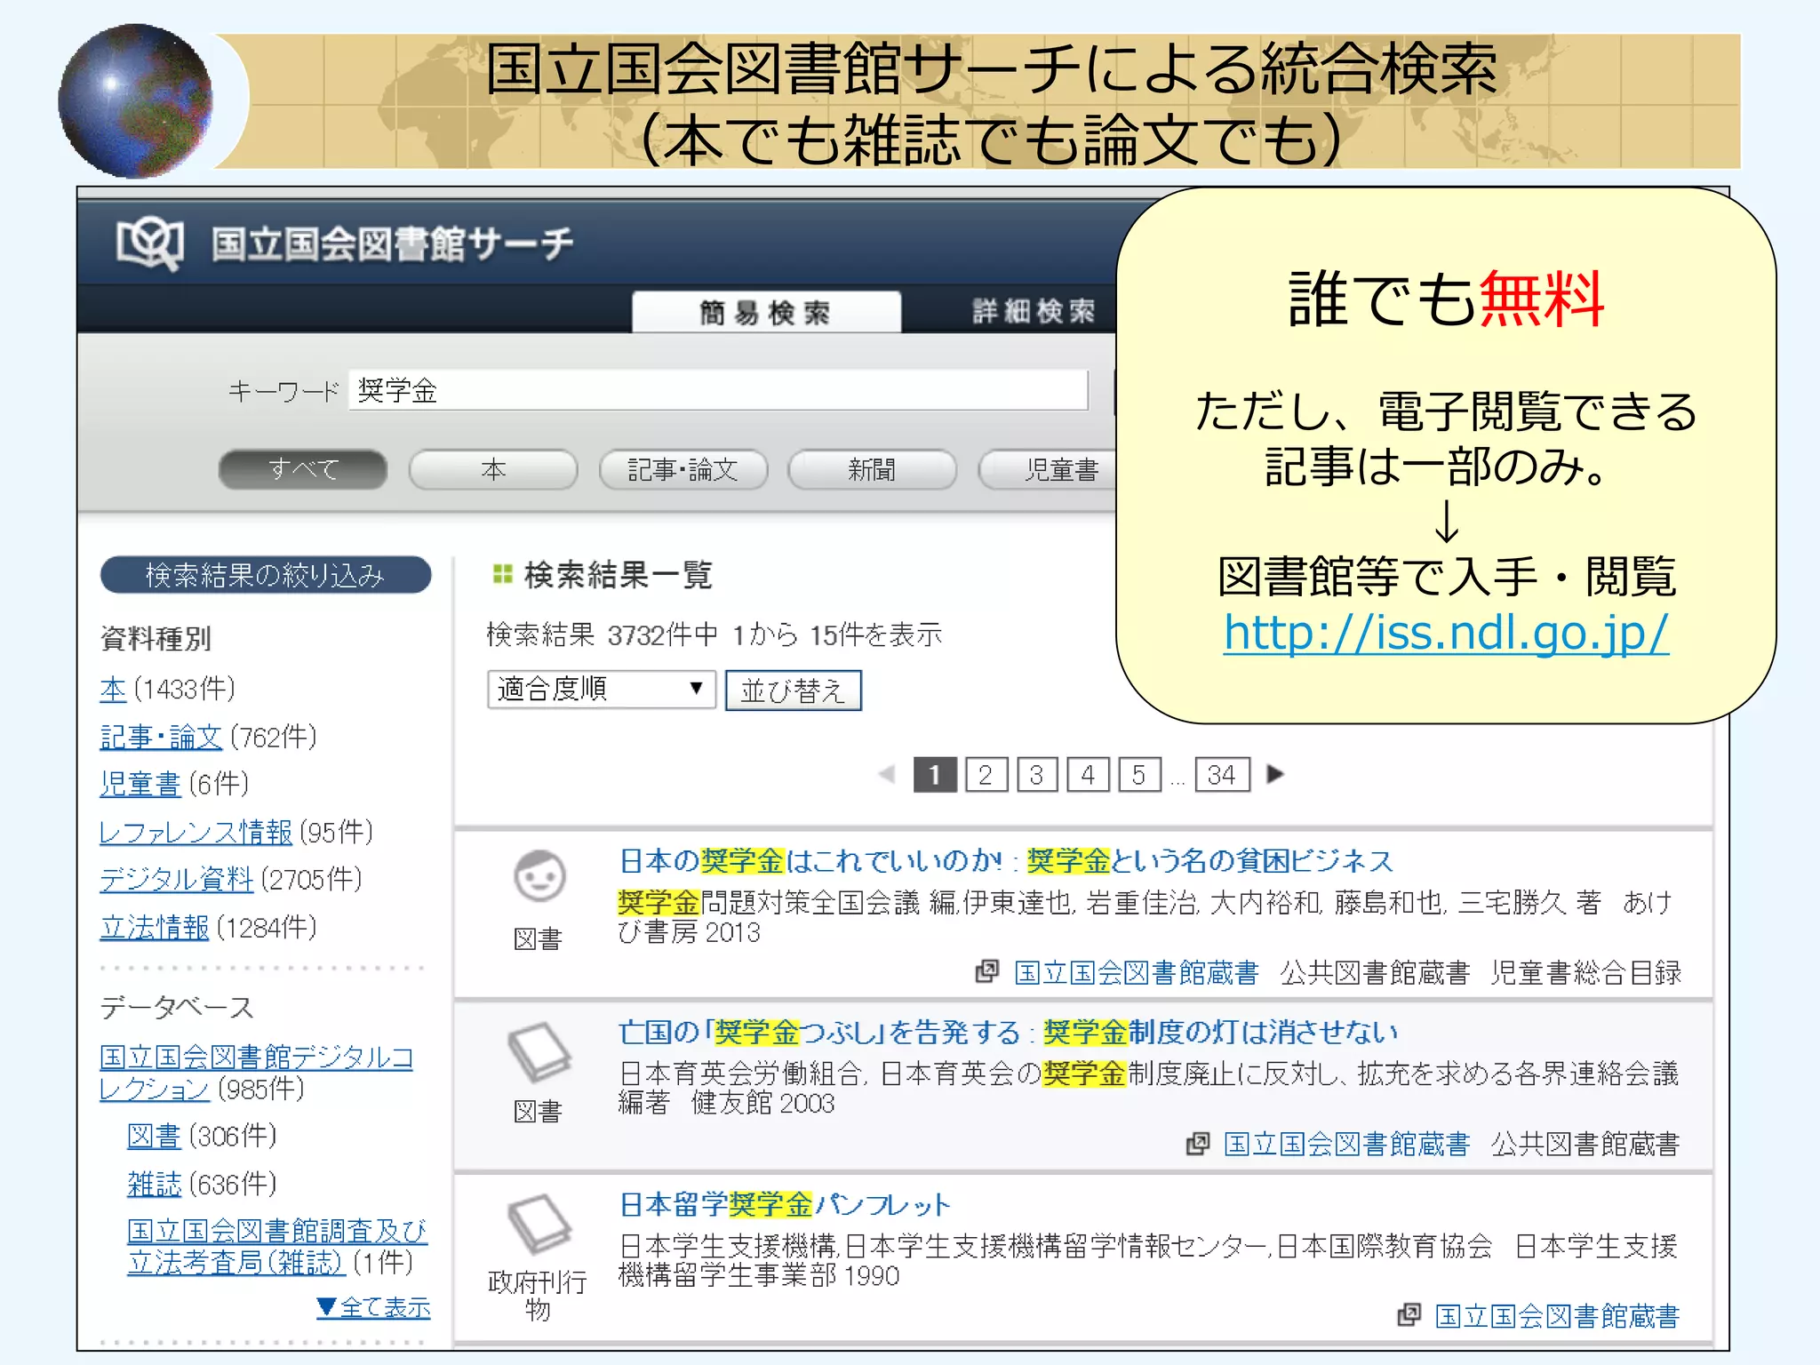Open 国立国会図書館調査及び立法考査局(雑誌) filter

[x=277, y=1246]
